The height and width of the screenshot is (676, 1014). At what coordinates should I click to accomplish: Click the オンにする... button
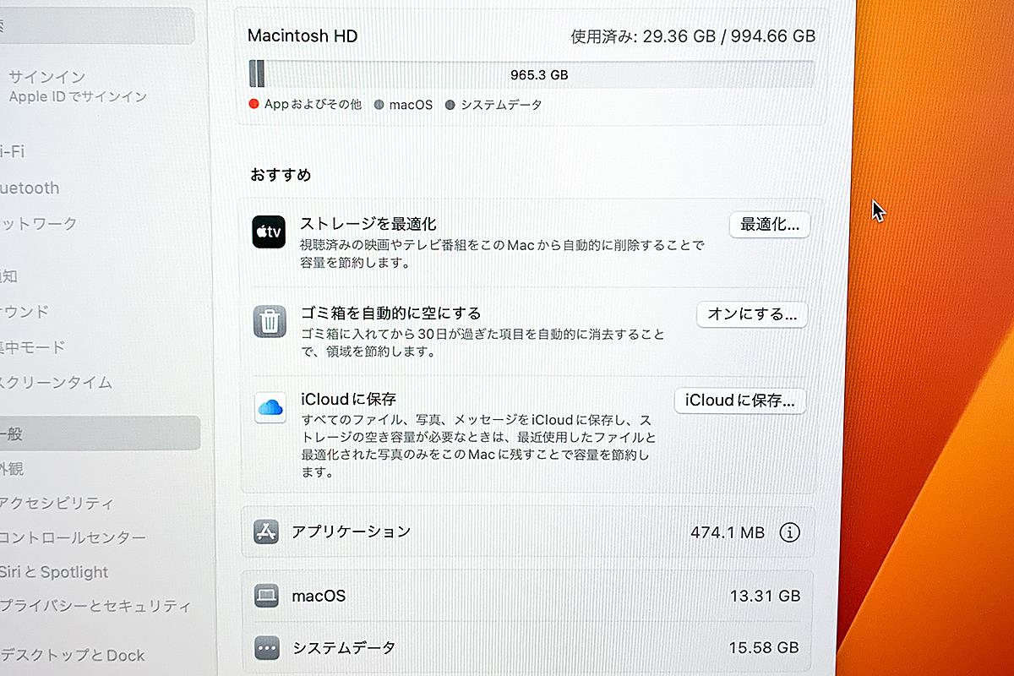click(x=752, y=314)
